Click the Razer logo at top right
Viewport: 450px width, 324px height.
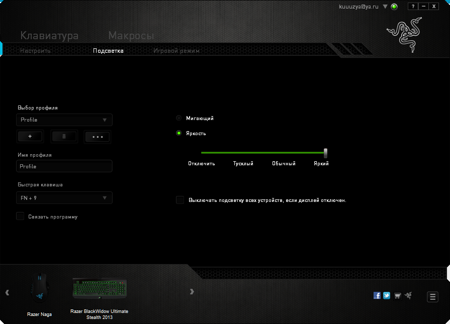(x=404, y=35)
